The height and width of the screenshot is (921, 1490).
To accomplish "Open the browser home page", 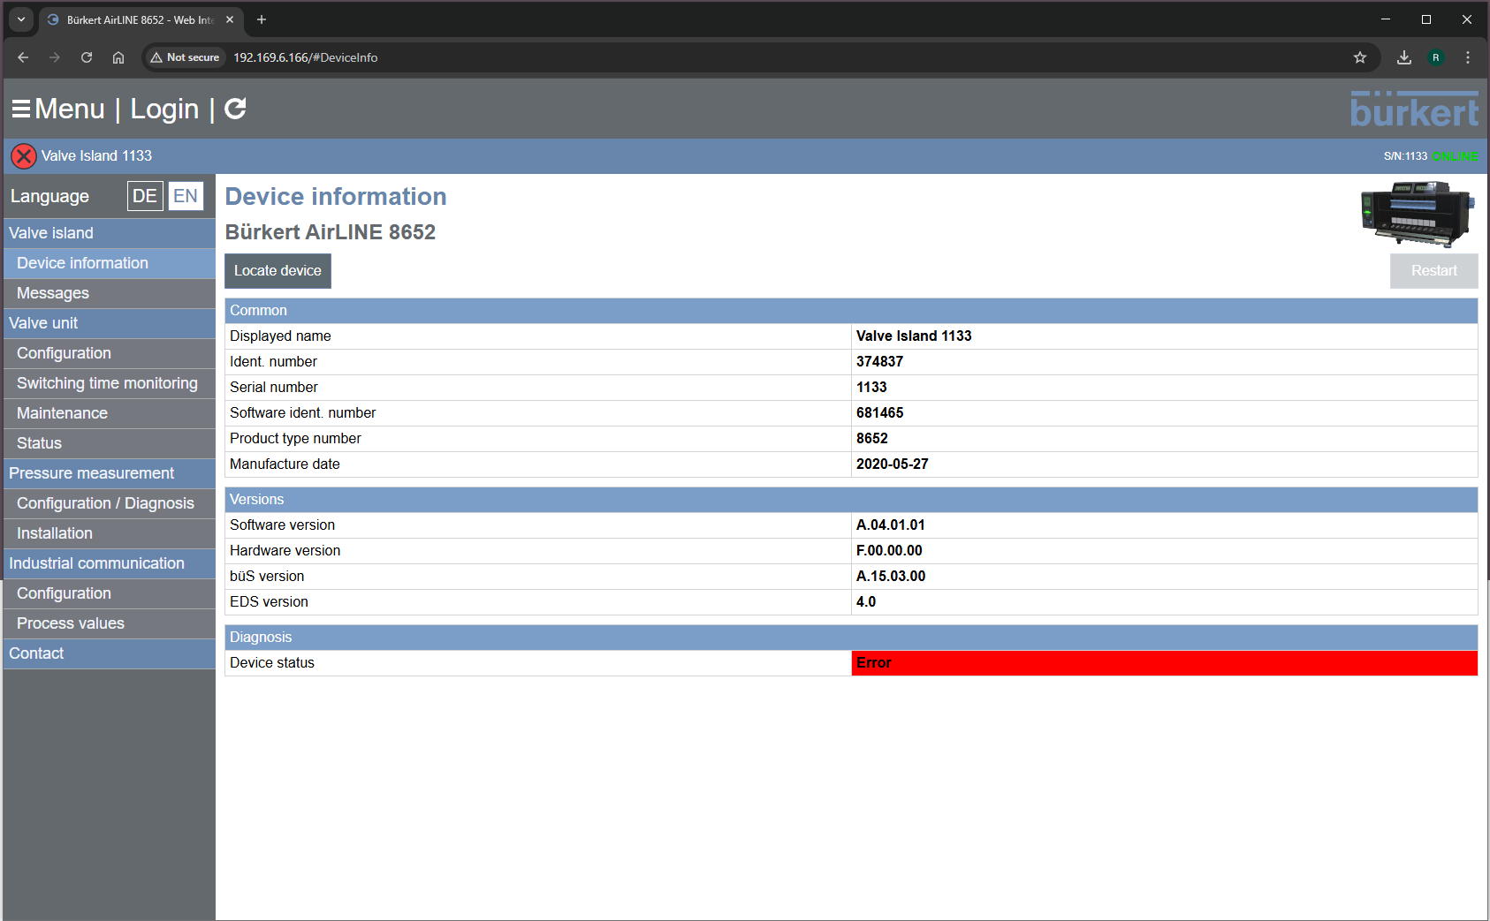I will [x=118, y=57].
